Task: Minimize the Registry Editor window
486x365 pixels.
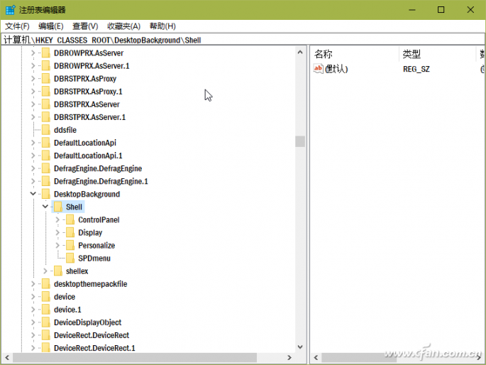Action: coord(412,10)
